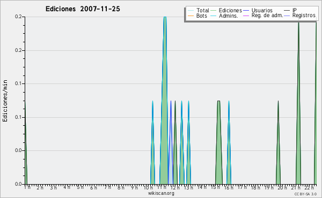The width and height of the screenshot is (322, 198).
Task: Click the '6 h' x-axis label
Action: 93,187
